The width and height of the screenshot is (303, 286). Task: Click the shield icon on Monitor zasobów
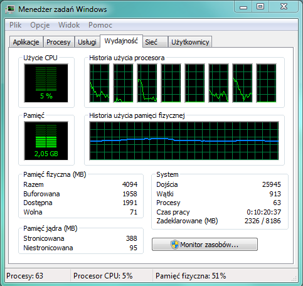[175, 245]
